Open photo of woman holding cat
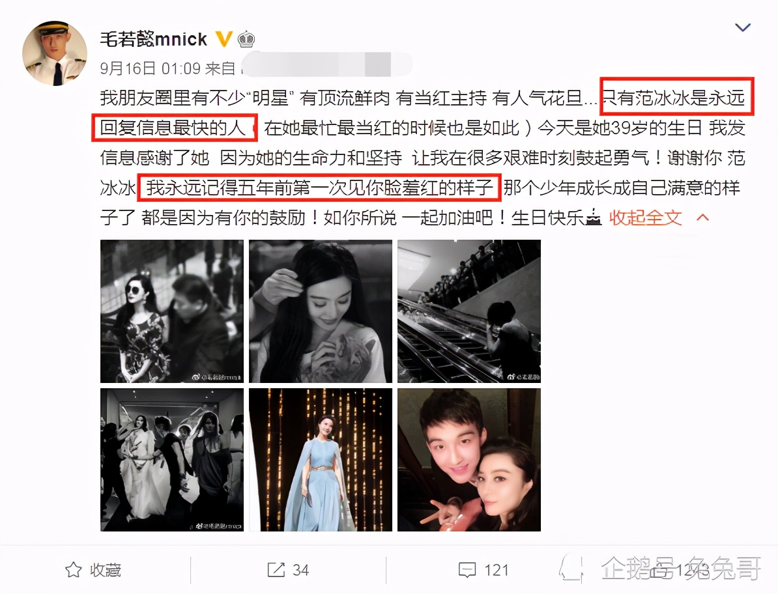 pos(321,311)
